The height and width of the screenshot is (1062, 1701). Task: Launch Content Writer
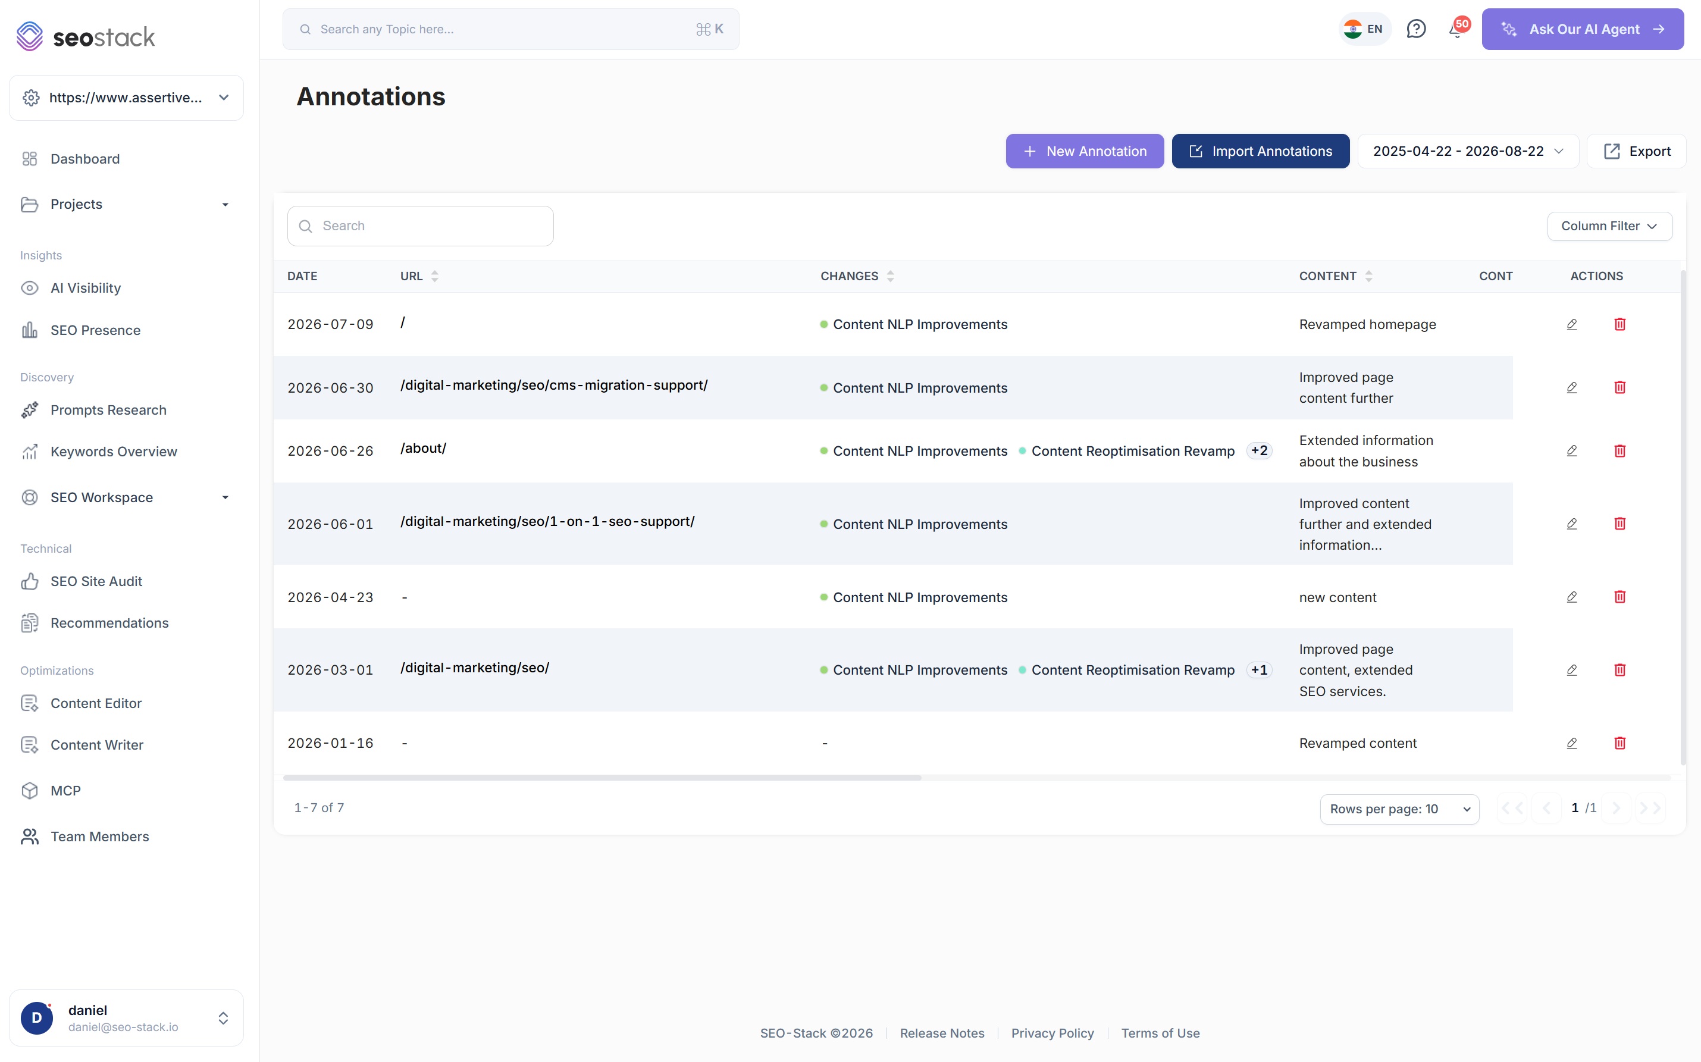(97, 745)
